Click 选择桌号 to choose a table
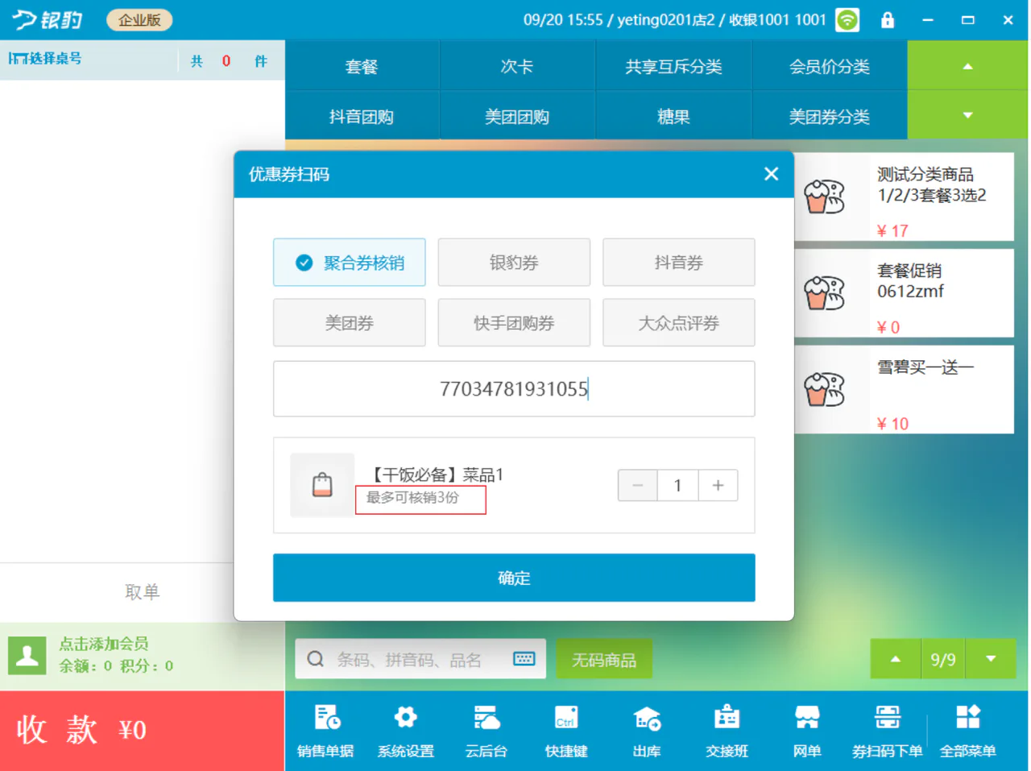1031x771 pixels. (45, 59)
